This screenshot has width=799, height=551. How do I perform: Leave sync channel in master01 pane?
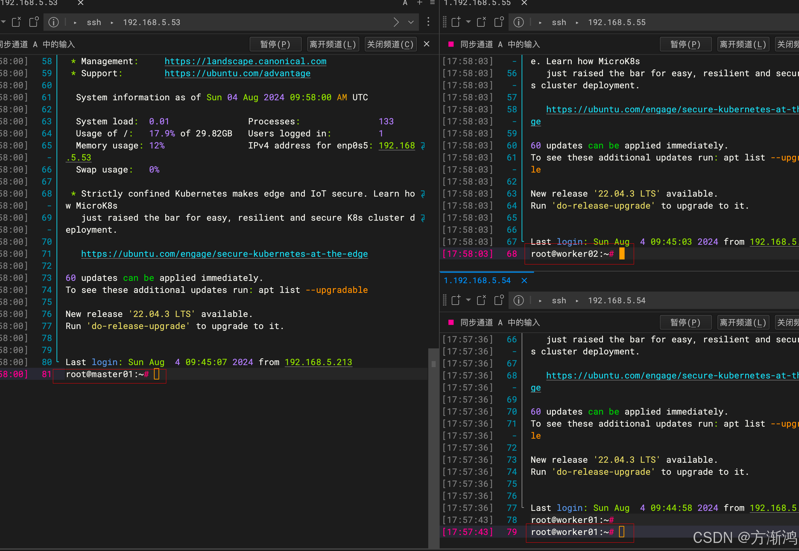(x=333, y=44)
